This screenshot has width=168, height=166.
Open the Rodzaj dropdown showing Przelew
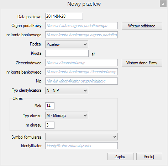[x=67, y=44]
